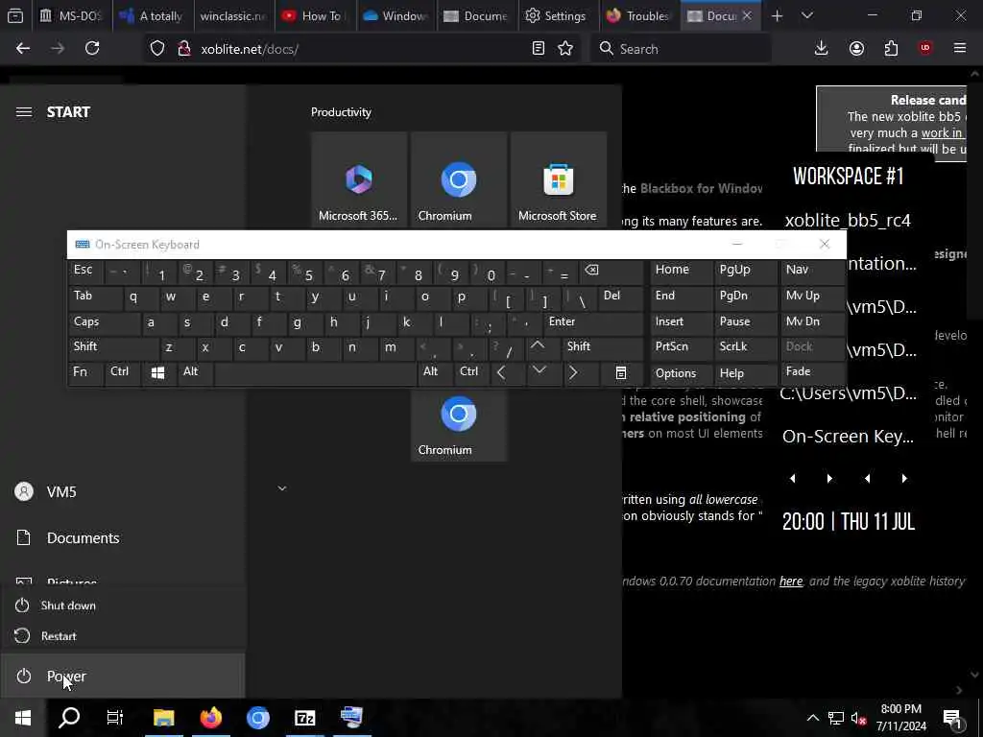
Task: Open the tab overview icon in Firefox
Action: [15, 15]
